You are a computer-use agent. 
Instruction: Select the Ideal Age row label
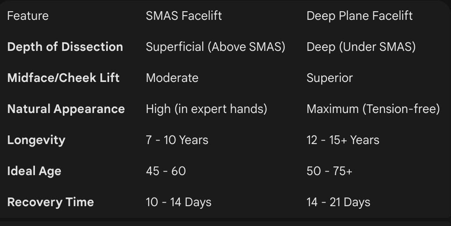[34, 171]
